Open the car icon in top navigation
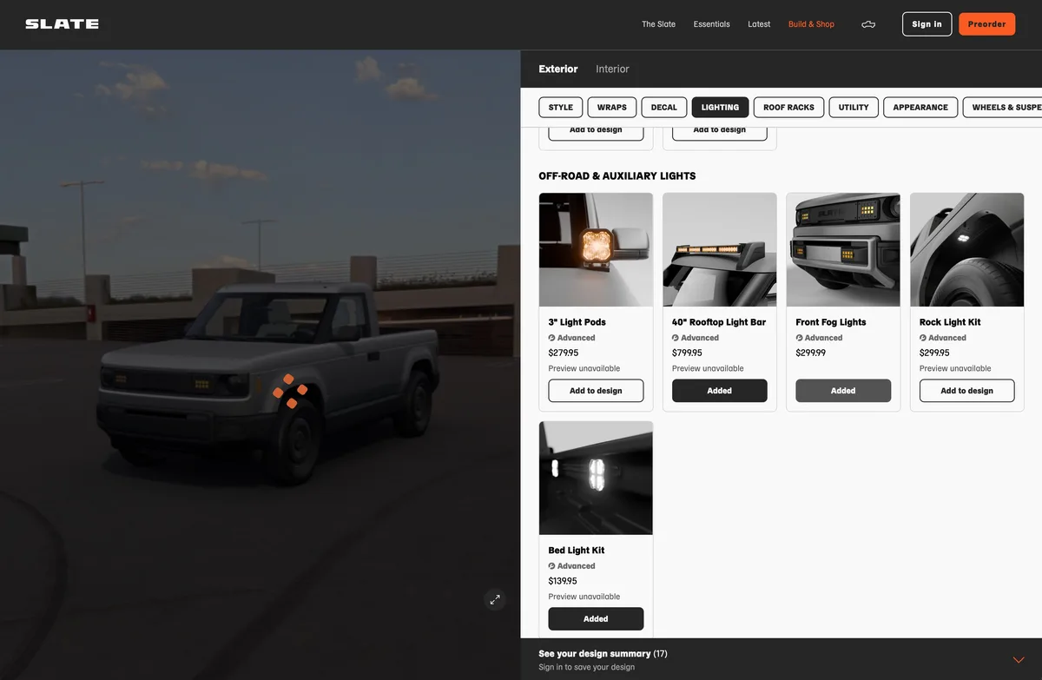The width and height of the screenshot is (1042, 680). 868,24
